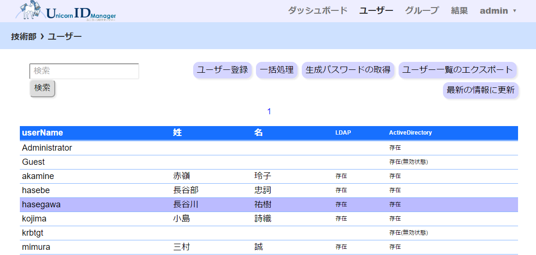The image size is (536, 255).
Task: Click the 技術部 breadcrumb link
Action: point(24,36)
